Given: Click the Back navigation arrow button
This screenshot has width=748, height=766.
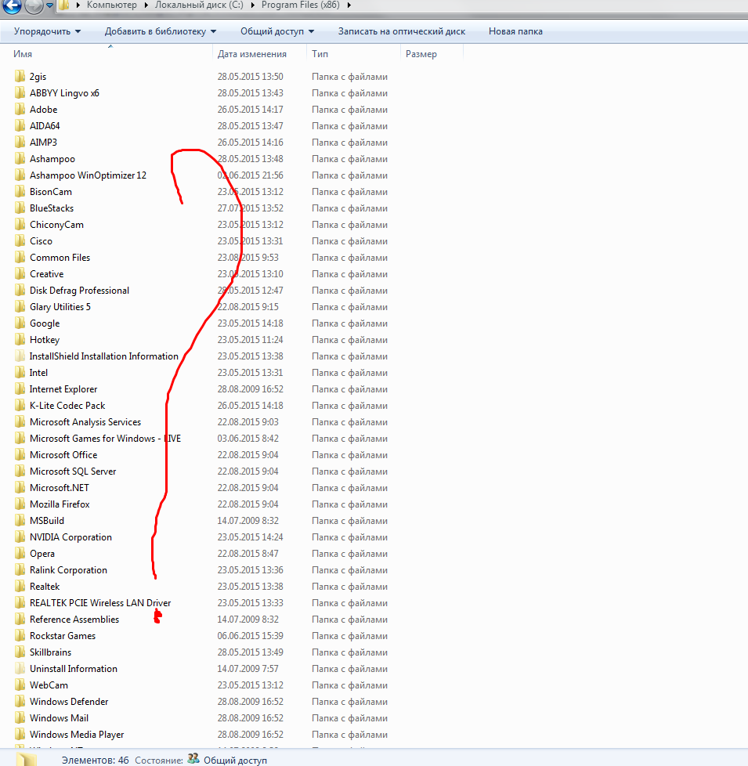Looking at the screenshot, I should [x=13, y=5].
